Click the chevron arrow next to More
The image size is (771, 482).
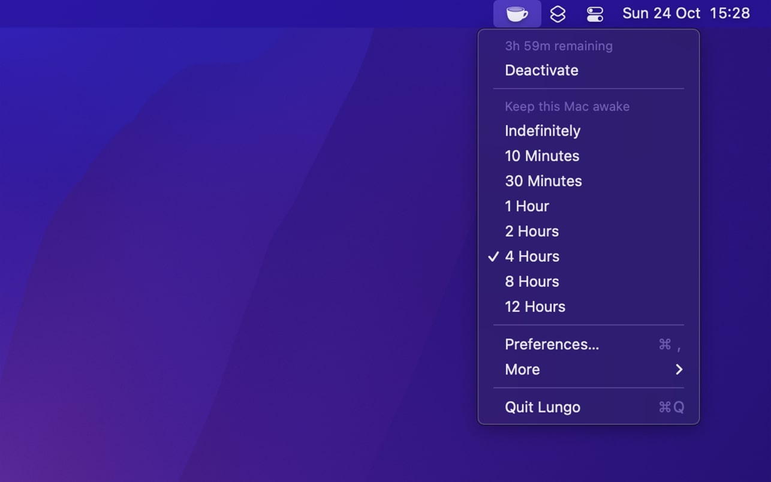679,369
